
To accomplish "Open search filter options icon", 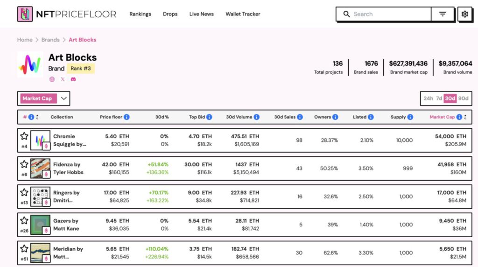I will (x=443, y=14).
